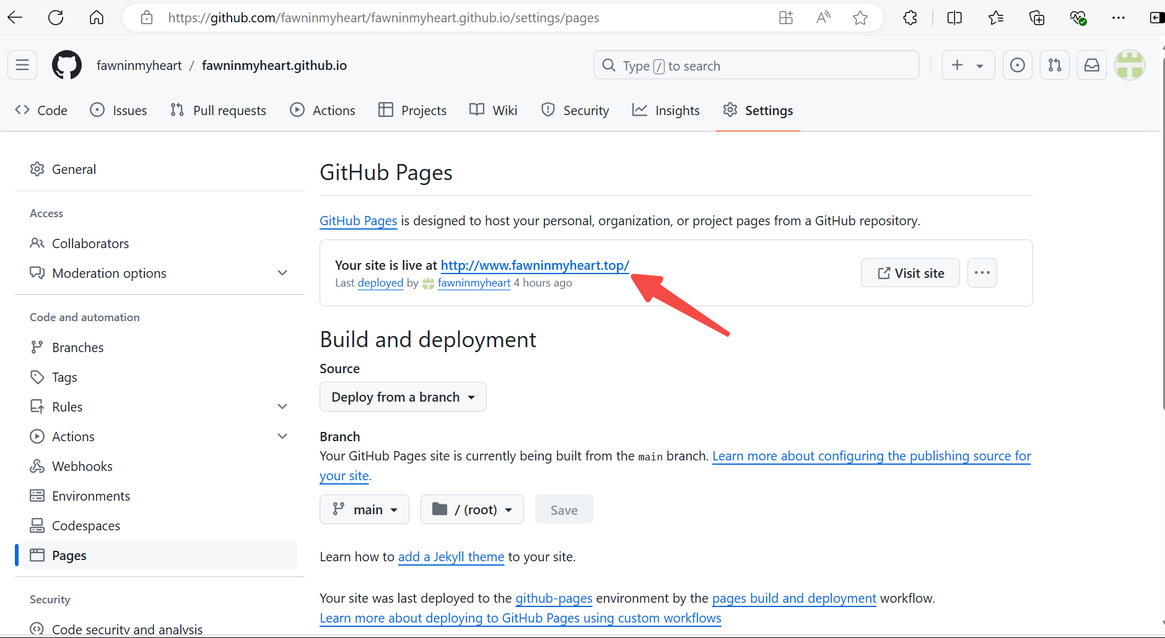The width and height of the screenshot is (1165, 638).
Task: Open the GitHub Pages documentation link
Action: click(x=358, y=221)
